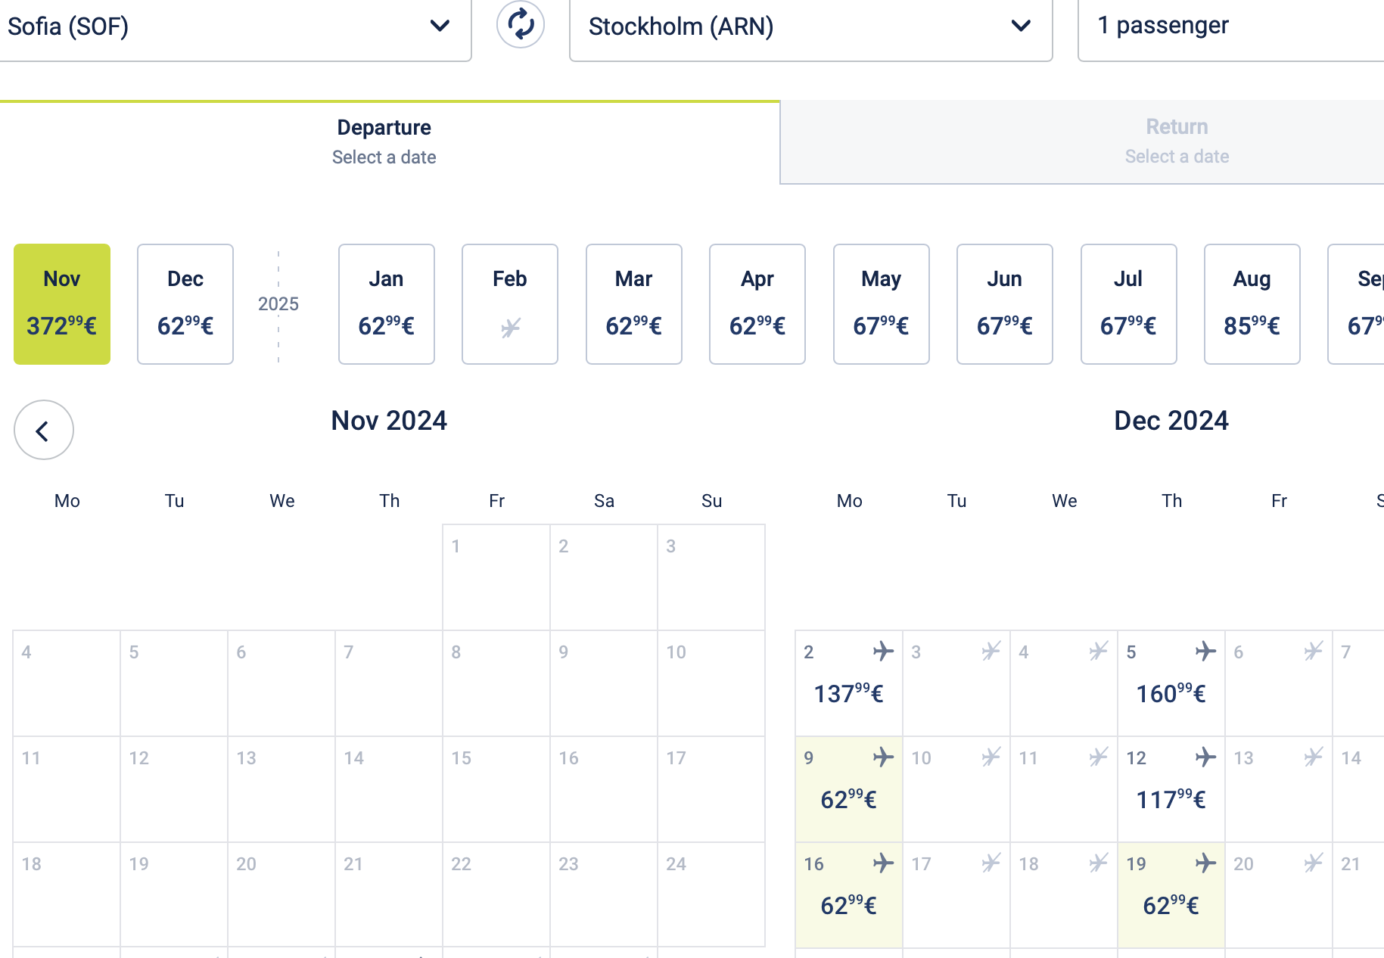Click the no-flight icon on December 3
Screen dimensions: 1384x958
pyautogui.click(x=991, y=651)
